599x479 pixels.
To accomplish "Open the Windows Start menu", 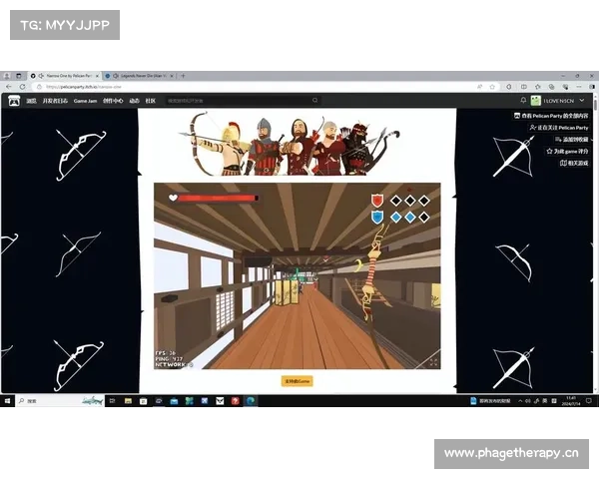I will pos(7,401).
